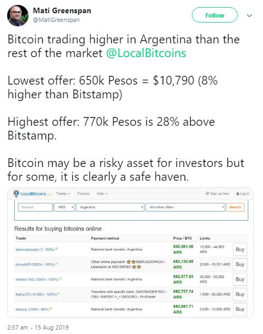Image resolution: width=263 pixels, height=334 pixels.
Task: Click the LocalBitcoins logo icon
Action: 16,193
